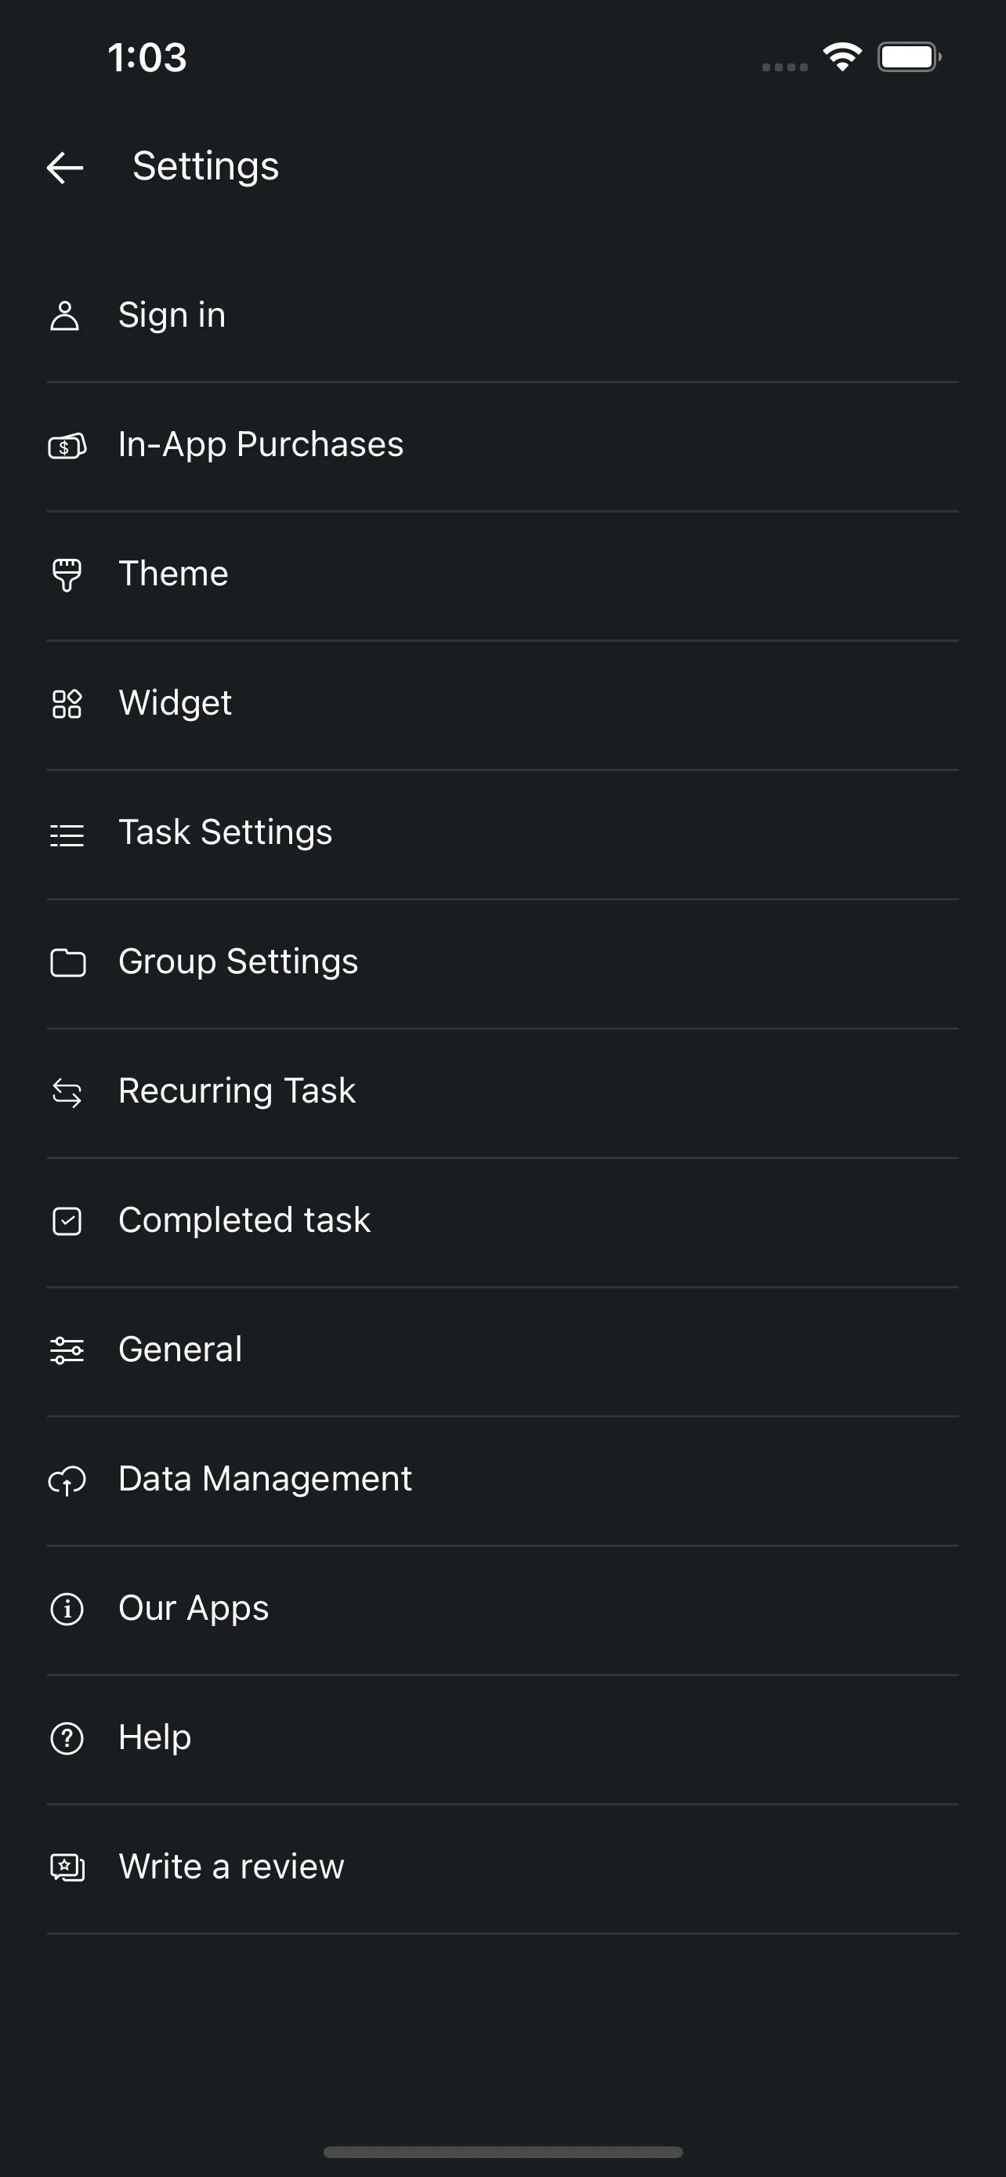The image size is (1006, 2177).
Task: Tap the list icon for Task Settings
Action: (67, 835)
